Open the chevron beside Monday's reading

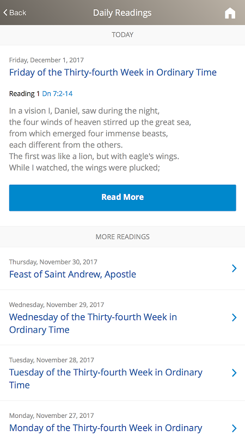coord(234,428)
